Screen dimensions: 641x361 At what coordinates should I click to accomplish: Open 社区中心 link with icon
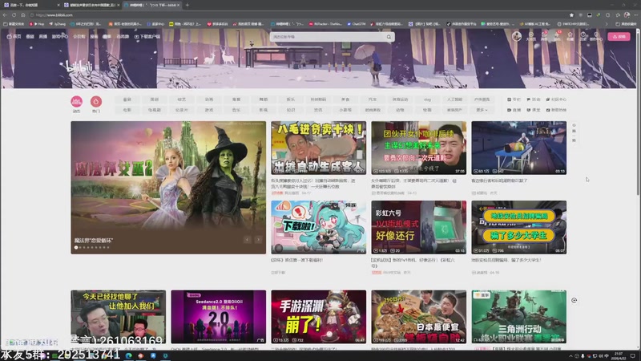click(556, 99)
